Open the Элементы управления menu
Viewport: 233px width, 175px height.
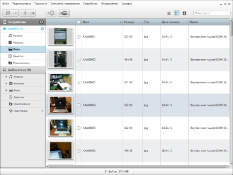[x=65, y=4]
